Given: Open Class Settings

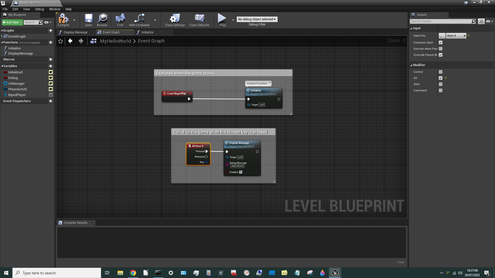Looking at the screenshot, I should (175, 20).
